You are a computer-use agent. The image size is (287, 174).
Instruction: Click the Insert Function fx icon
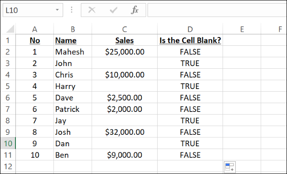[135, 10]
